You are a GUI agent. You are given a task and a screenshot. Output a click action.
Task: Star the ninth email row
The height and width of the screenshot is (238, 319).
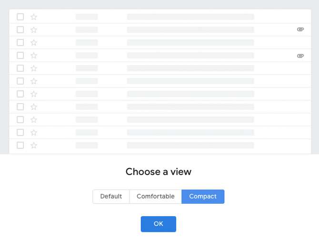[34, 120]
